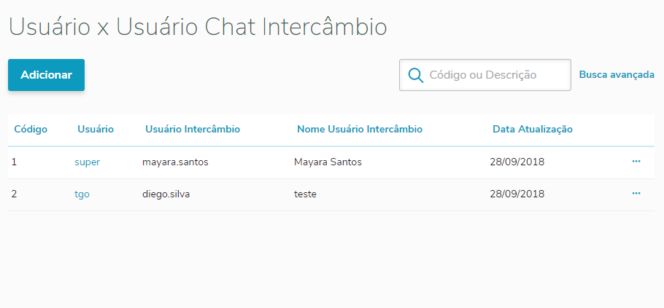Image resolution: width=664 pixels, height=308 pixels.
Task: Focus the Código ou Descrição search field
Action: pos(496,75)
